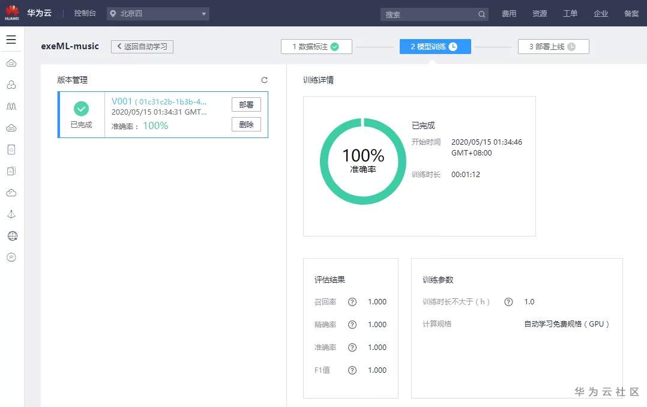Click the exeML-music project title

pyautogui.click(x=70, y=46)
